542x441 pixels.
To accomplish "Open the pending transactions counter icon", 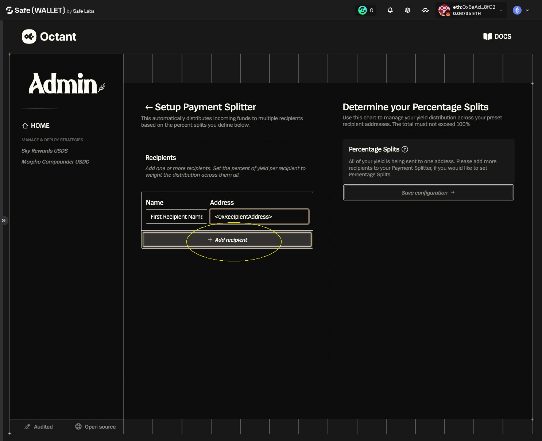I will click(366, 10).
